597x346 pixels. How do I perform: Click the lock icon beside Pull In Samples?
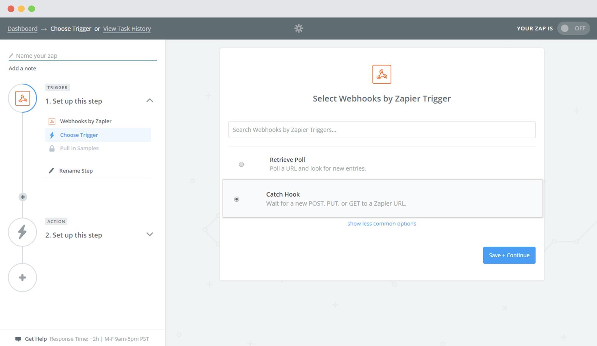click(52, 148)
